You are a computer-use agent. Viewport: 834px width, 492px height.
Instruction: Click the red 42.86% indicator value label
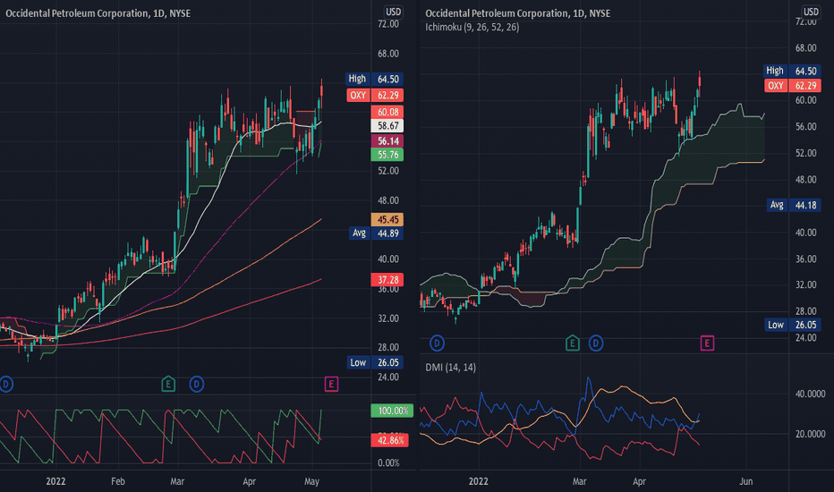pyautogui.click(x=390, y=440)
